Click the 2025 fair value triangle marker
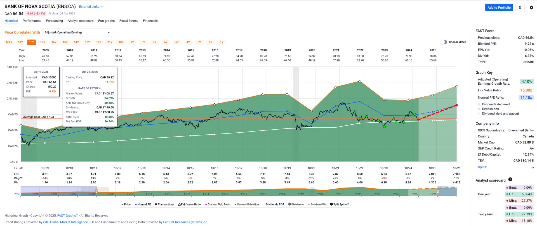Viewport: 537px width, 226px height. (432, 95)
